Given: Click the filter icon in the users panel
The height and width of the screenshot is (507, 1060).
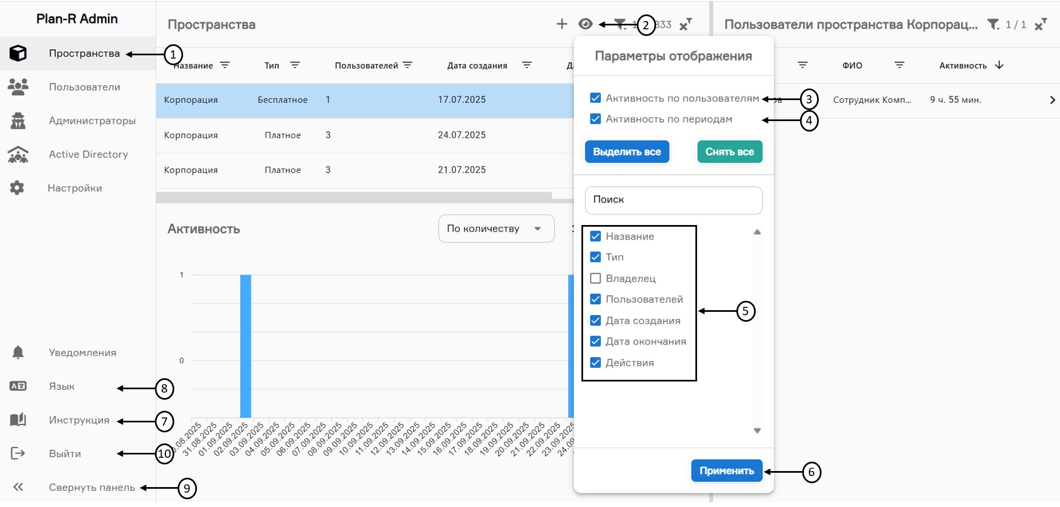Looking at the screenshot, I should tap(994, 24).
